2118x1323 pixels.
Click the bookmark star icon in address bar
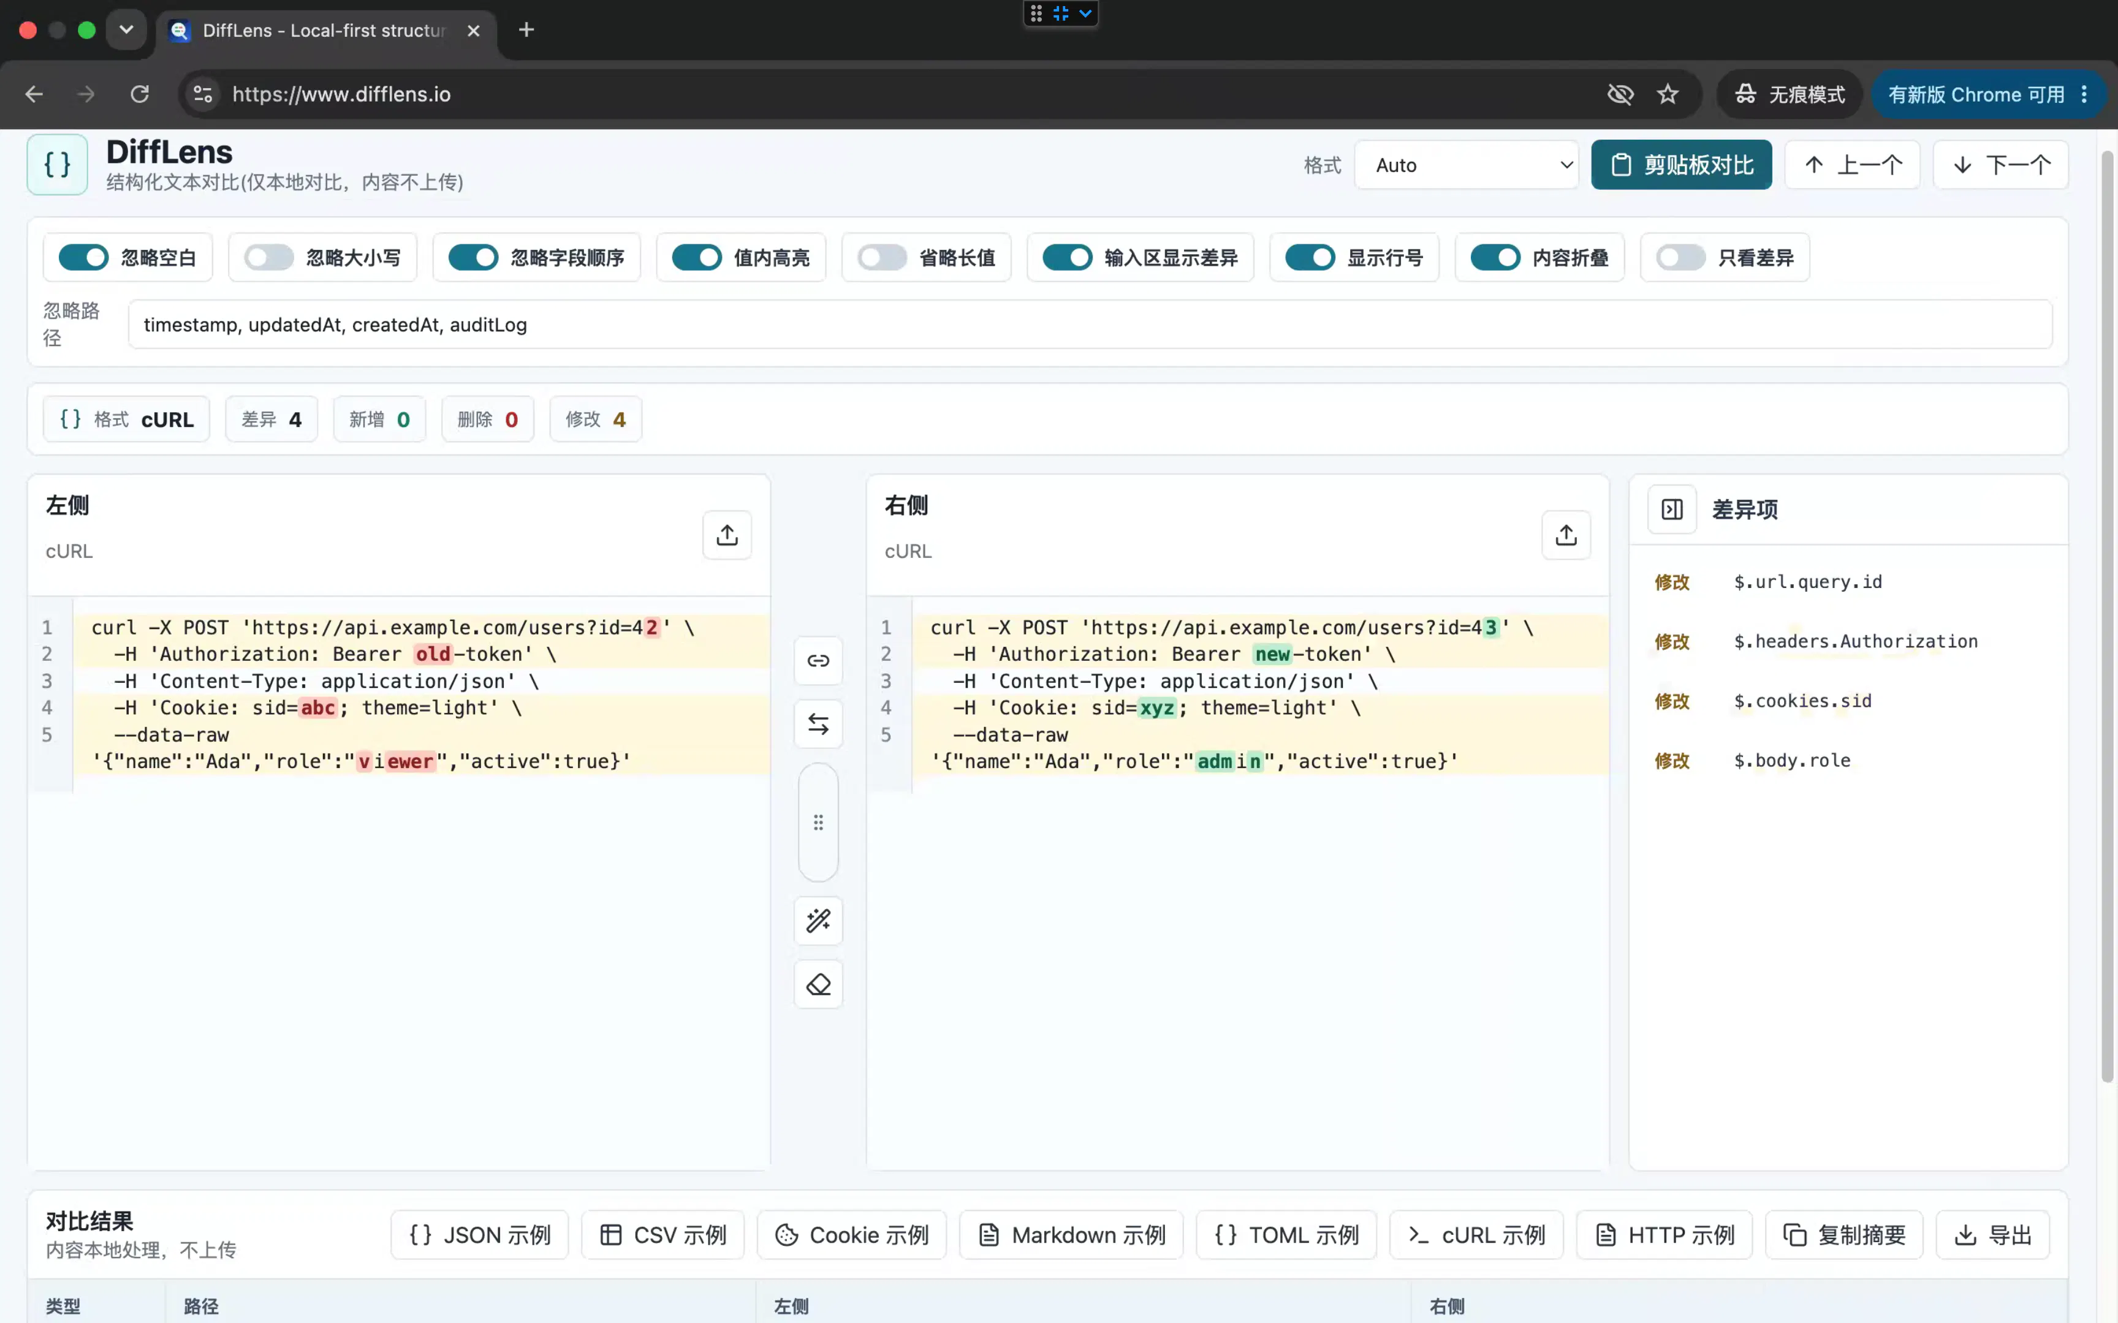(1668, 94)
